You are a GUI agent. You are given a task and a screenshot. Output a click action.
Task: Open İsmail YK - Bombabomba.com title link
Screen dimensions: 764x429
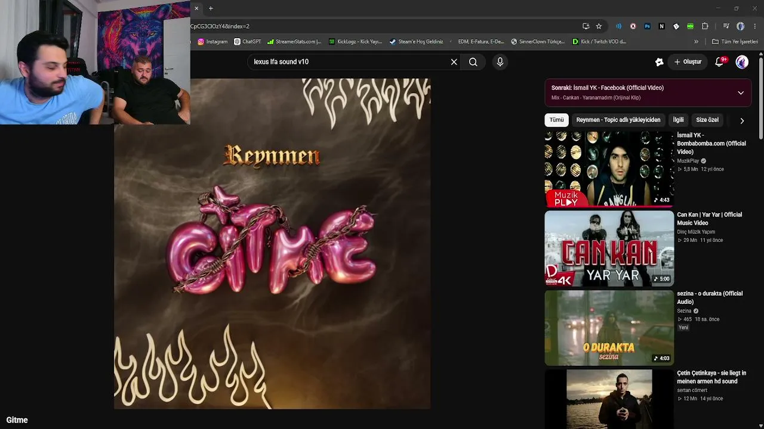tap(711, 144)
